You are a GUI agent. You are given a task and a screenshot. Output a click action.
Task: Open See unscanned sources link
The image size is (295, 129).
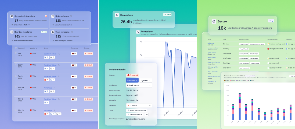tap(62, 25)
